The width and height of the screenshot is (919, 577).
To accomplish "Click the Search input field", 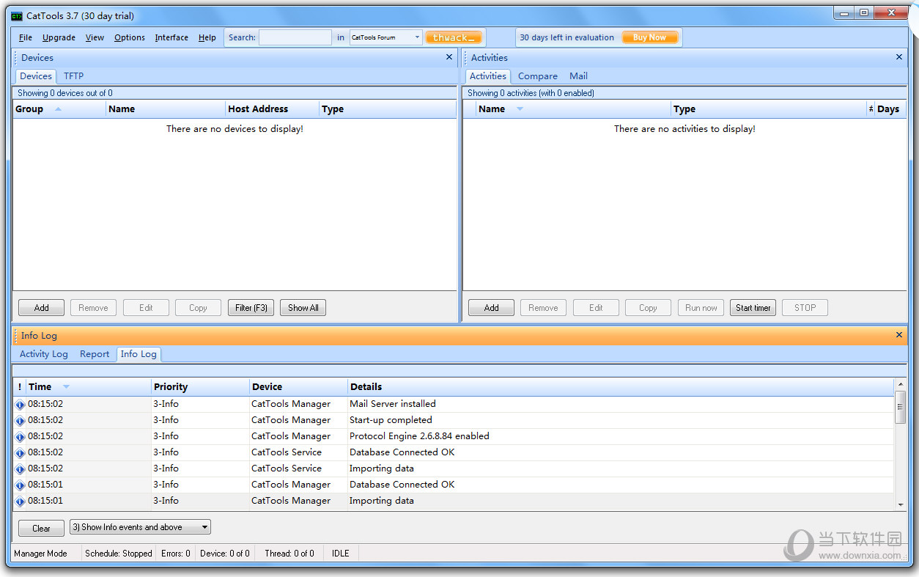I will click(295, 37).
